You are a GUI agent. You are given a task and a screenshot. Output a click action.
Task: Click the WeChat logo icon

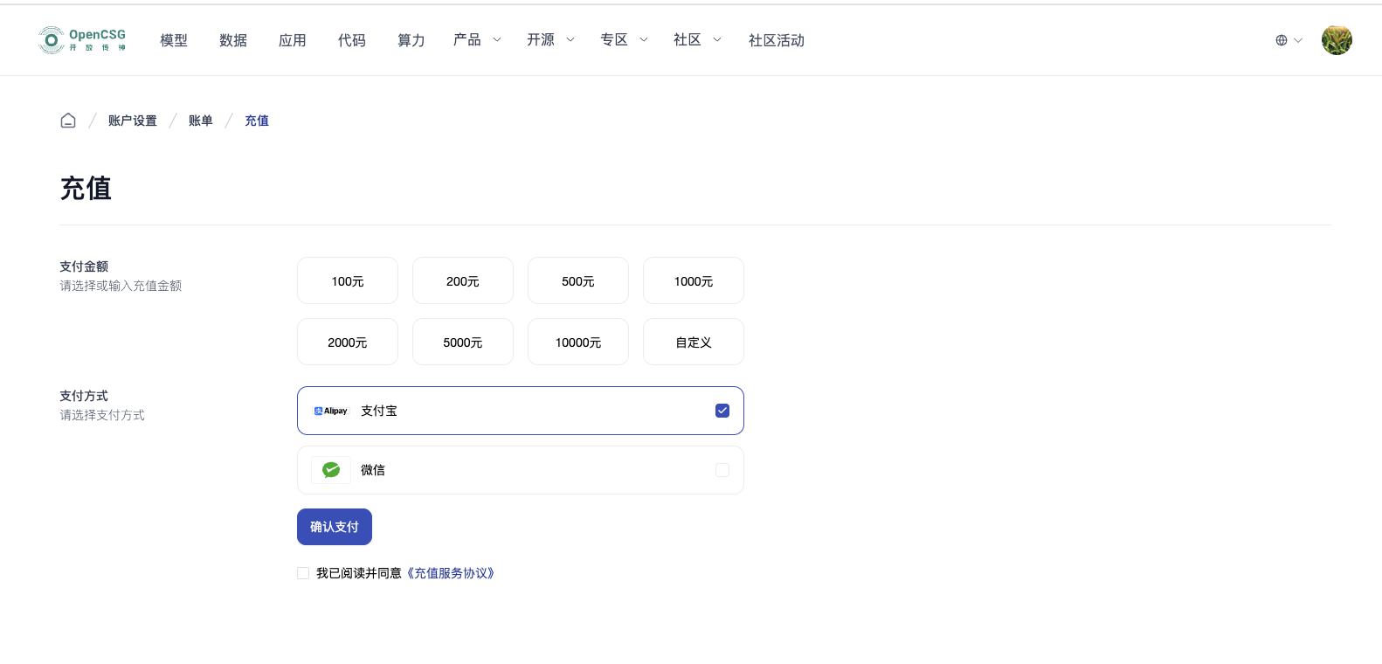tap(331, 470)
